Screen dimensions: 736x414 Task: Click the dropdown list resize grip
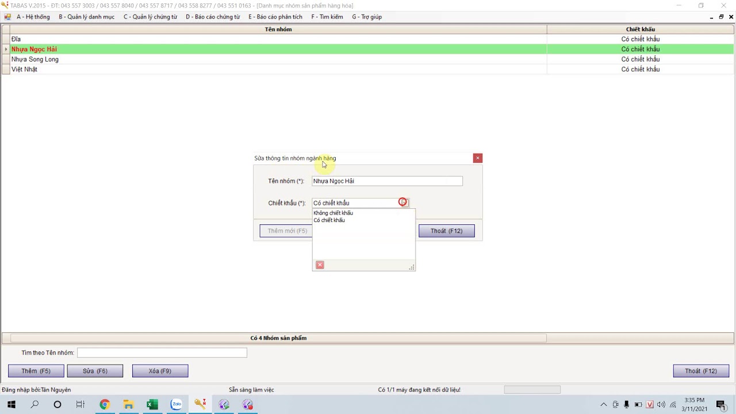click(x=412, y=267)
